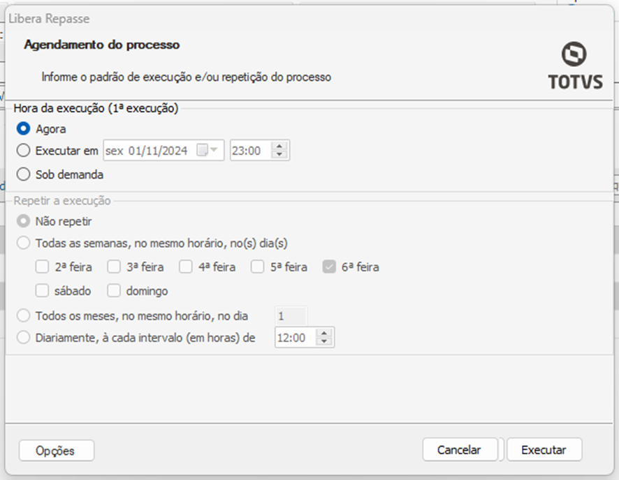Check the 2ª feira checkbox

click(43, 267)
